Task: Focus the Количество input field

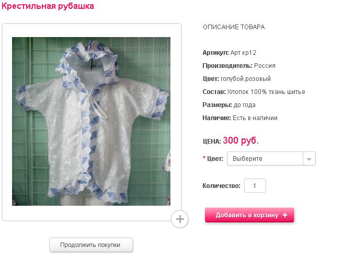Action: tap(255, 186)
